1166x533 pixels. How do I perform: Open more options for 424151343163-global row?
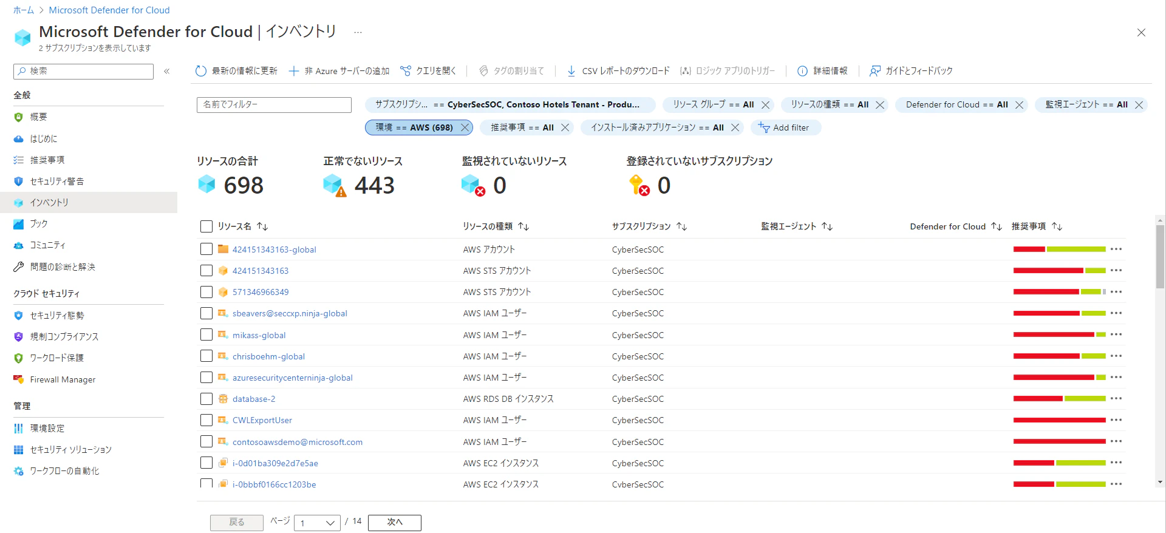[x=1116, y=250]
